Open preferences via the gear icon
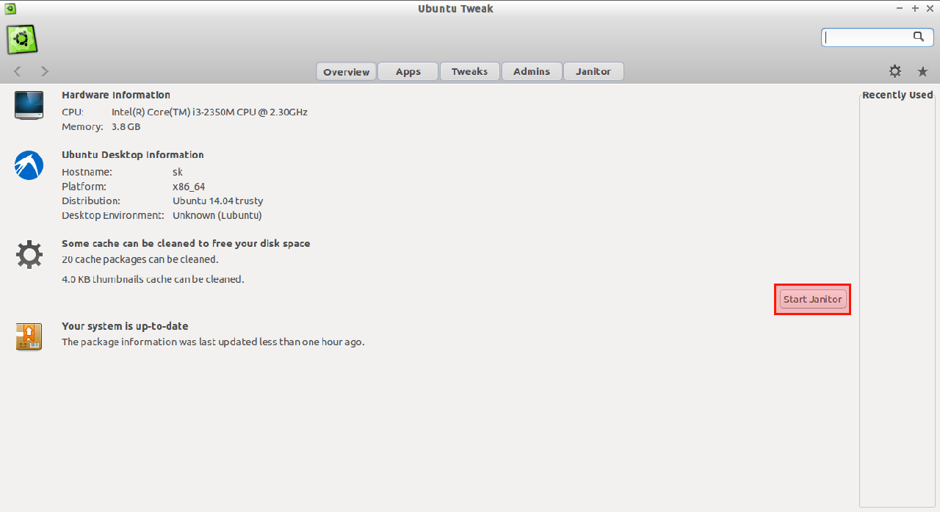940x512 pixels. pos(894,71)
